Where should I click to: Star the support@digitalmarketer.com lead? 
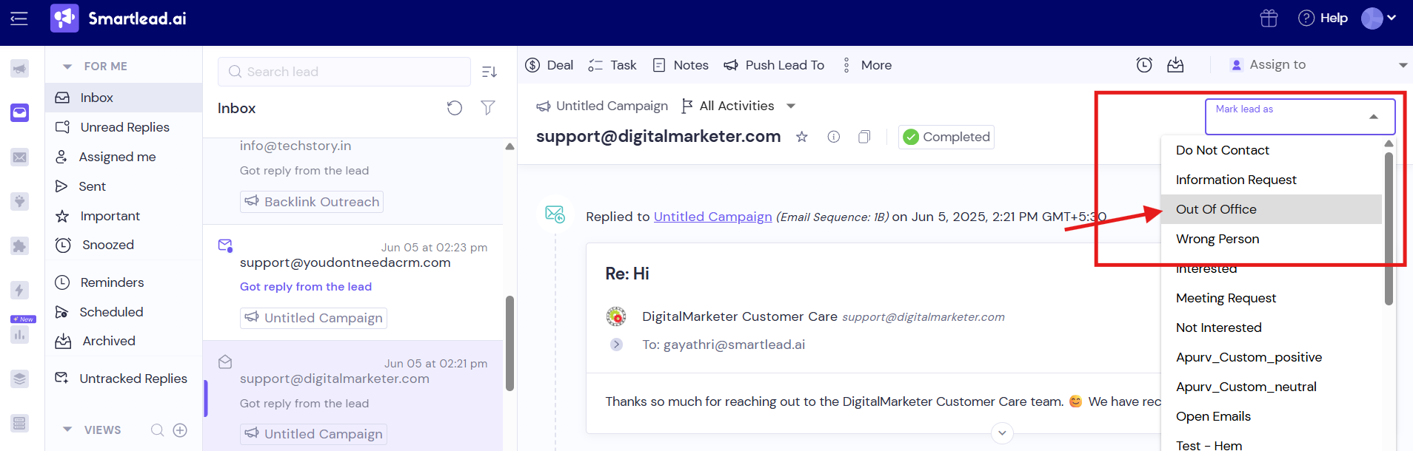click(801, 137)
